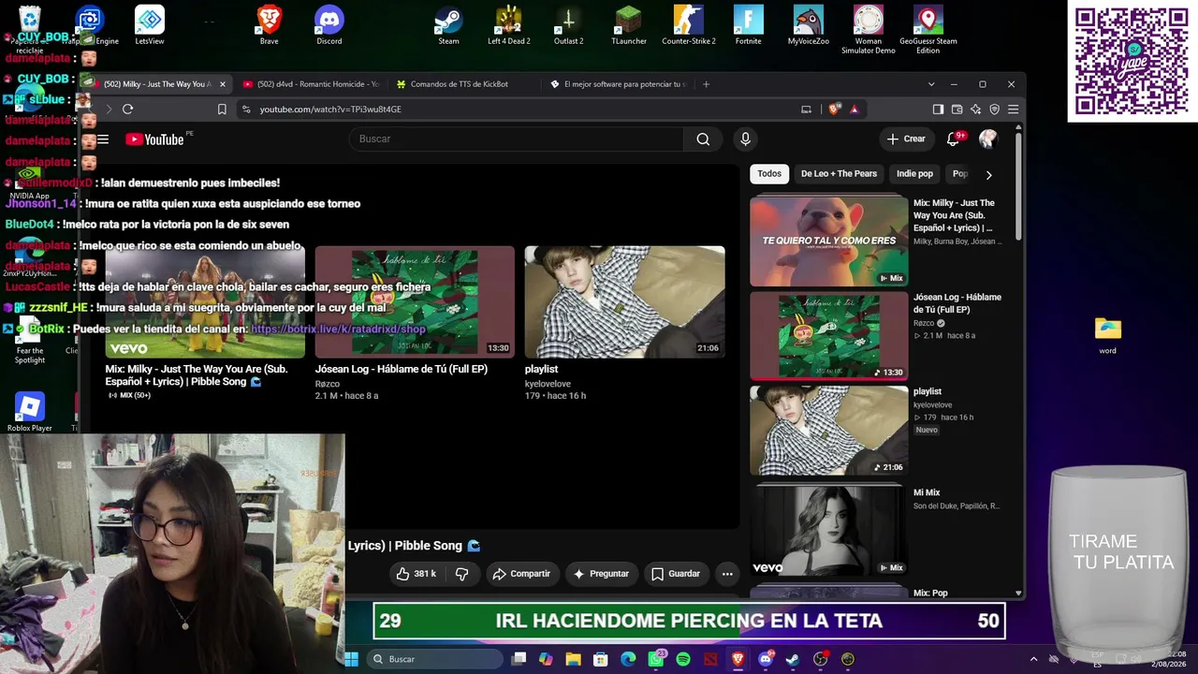The image size is (1198, 674).
Task: Open Discord desktop shortcut
Action: 329,26
